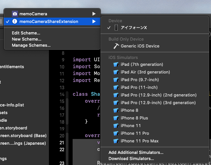Open Add Additional Simulators…
The height and width of the screenshot is (165, 211).
click(x=136, y=152)
